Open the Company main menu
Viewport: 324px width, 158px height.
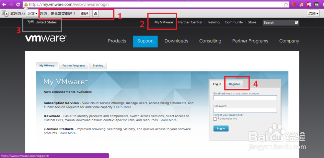pyautogui.click(x=289, y=41)
